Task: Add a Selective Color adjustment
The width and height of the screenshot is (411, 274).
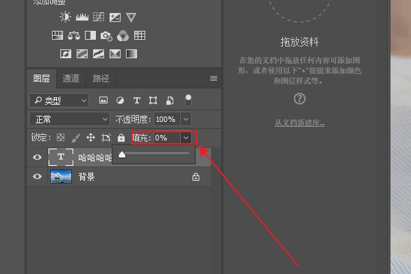Action: pyautogui.click(x=115, y=54)
